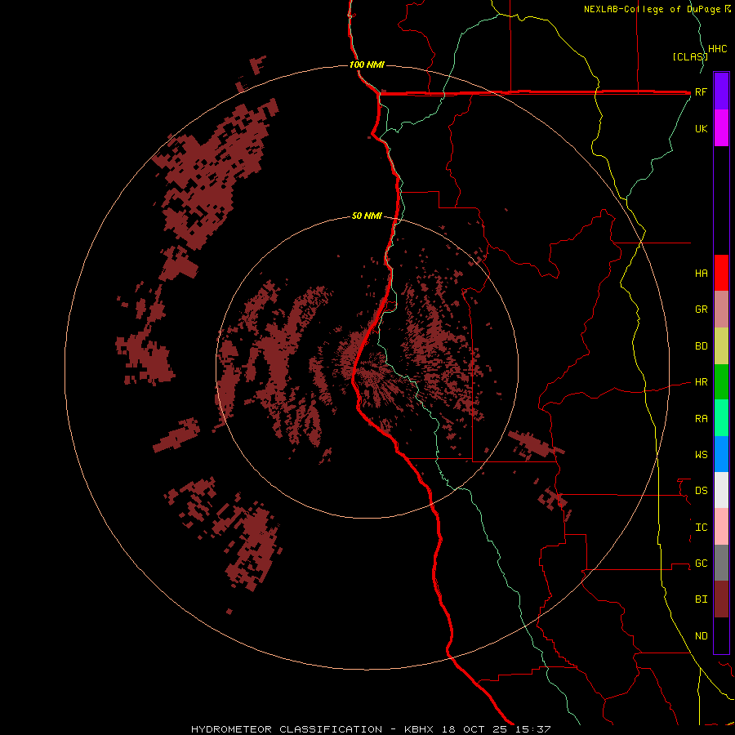
Task: Click the DS legend label
Action: [x=702, y=491]
